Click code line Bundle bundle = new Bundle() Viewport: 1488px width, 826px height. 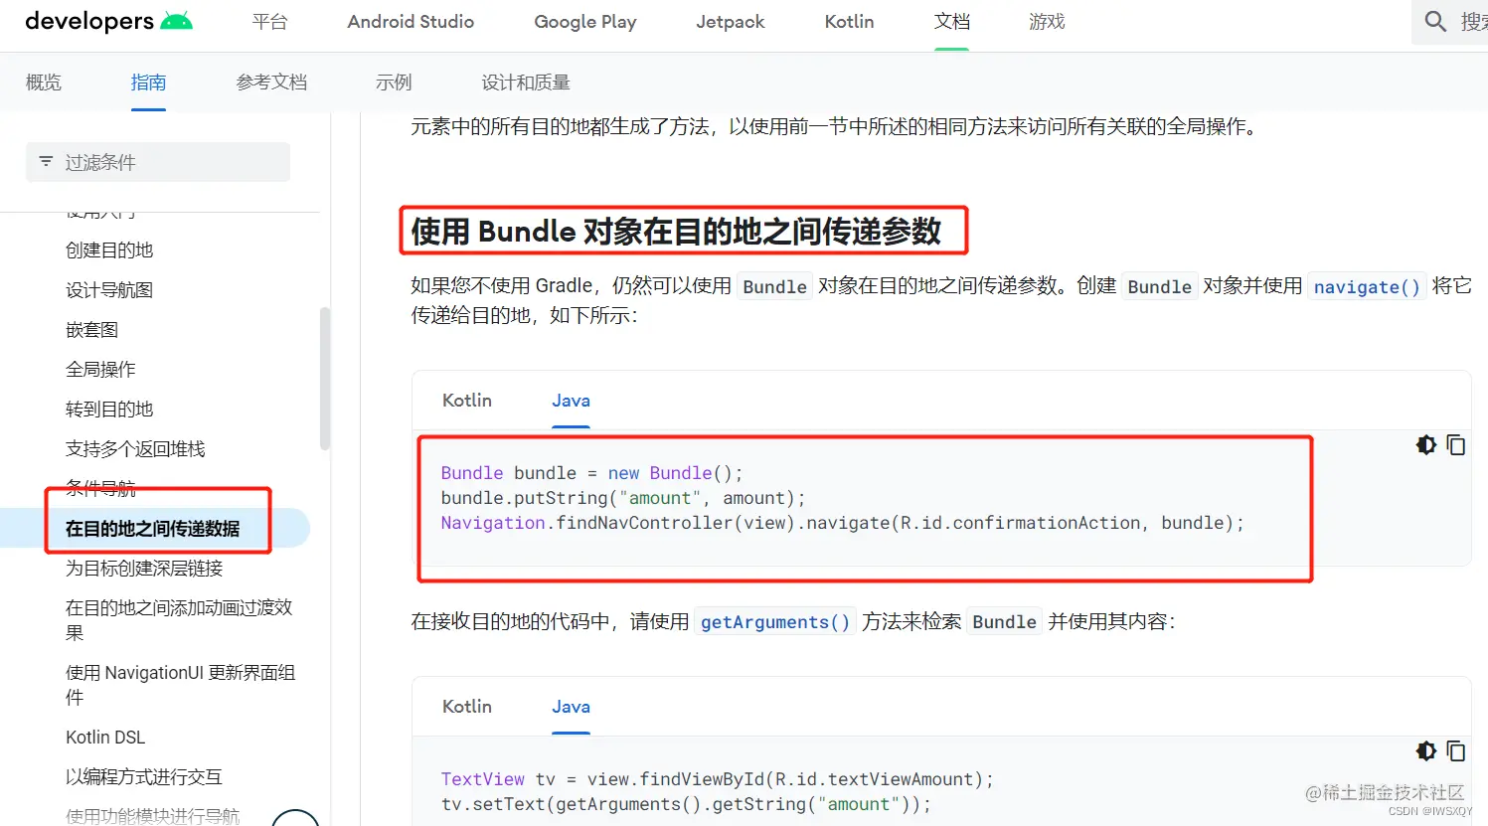[x=591, y=473]
